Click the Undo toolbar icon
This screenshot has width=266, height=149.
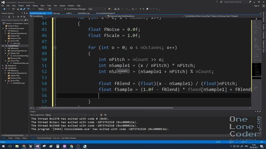28,9
